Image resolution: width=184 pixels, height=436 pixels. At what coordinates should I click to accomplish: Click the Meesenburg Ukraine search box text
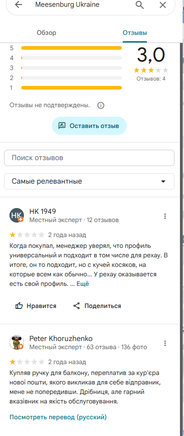(x=67, y=5)
